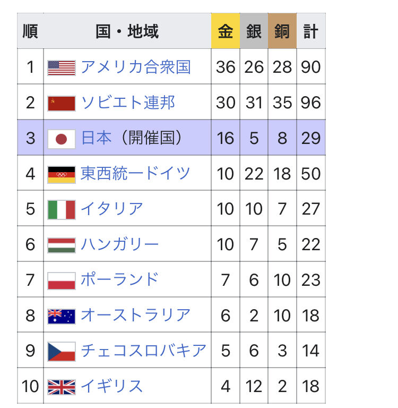
Task: Open the チェコスロバキア link
Action: tap(143, 351)
